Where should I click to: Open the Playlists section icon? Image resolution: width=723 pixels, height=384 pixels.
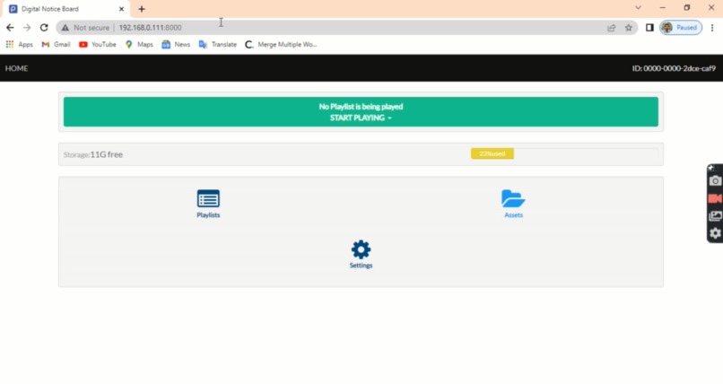[x=208, y=198]
